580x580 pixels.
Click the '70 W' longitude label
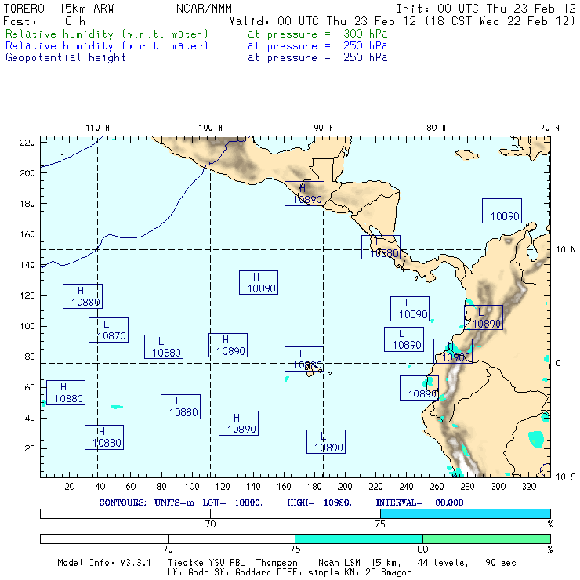tap(549, 128)
